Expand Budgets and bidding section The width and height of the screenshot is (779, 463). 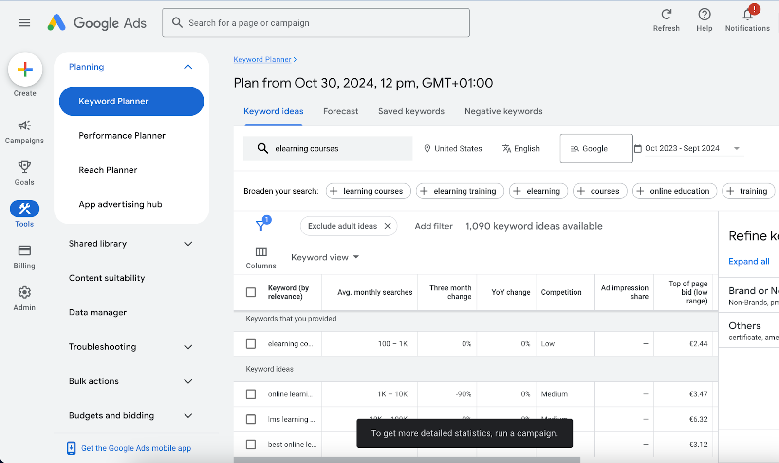coord(188,416)
